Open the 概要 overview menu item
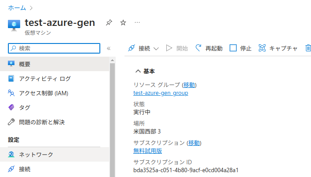The width and height of the screenshot is (311, 177). coord(55,64)
